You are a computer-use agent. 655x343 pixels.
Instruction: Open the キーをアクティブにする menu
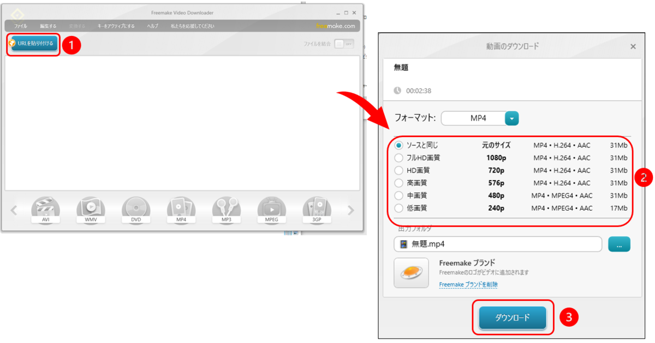tap(116, 26)
